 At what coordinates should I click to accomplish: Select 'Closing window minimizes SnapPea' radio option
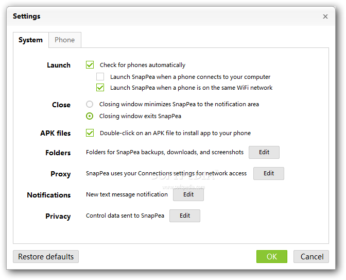pos(90,104)
